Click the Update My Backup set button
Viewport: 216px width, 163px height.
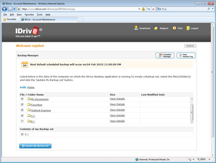35,146
